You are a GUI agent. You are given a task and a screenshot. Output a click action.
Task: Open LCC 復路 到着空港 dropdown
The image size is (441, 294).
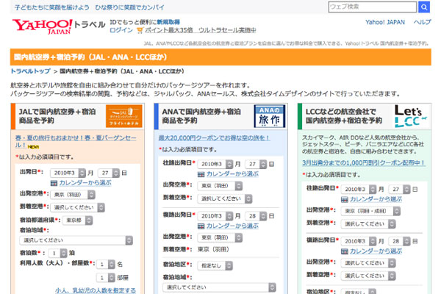(368, 276)
